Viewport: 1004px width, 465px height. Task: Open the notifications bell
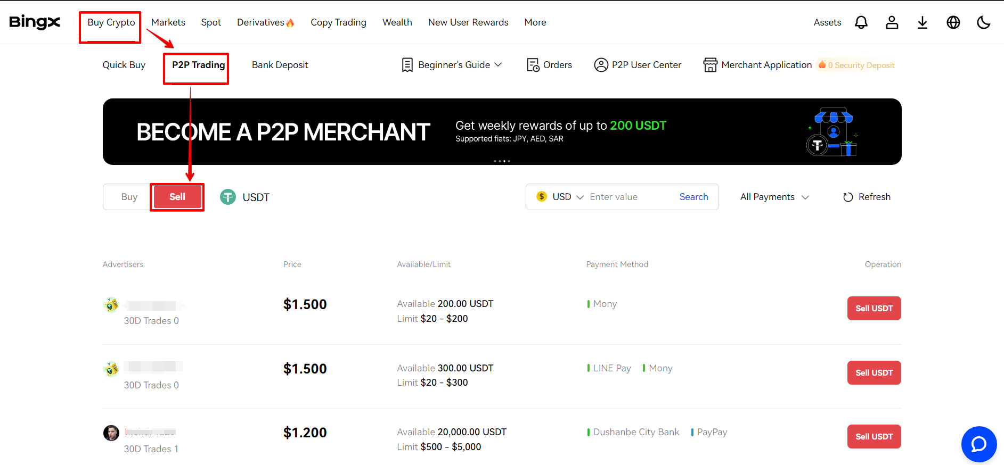point(861,22)
